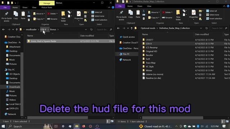Screen dimensions: 230x129
Task: Refresh Definitive_Radar_Map_Collection folder view
Action: click(207, 28)
